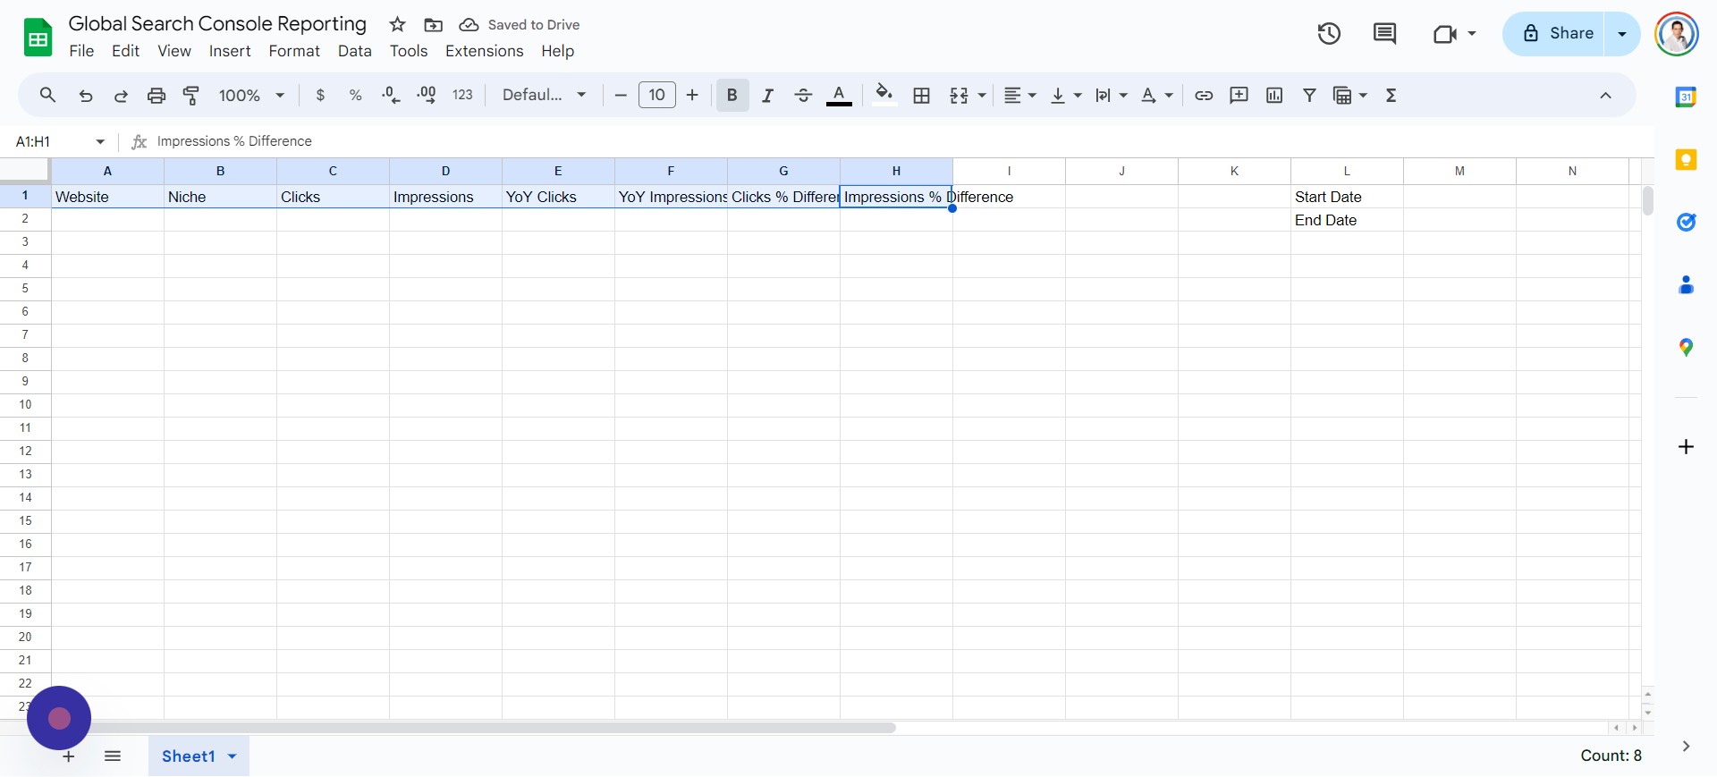Viewport: 1717px width, 777px height.
Task: Toggle strikethrough formatting
Action: [x=803, y=96]
